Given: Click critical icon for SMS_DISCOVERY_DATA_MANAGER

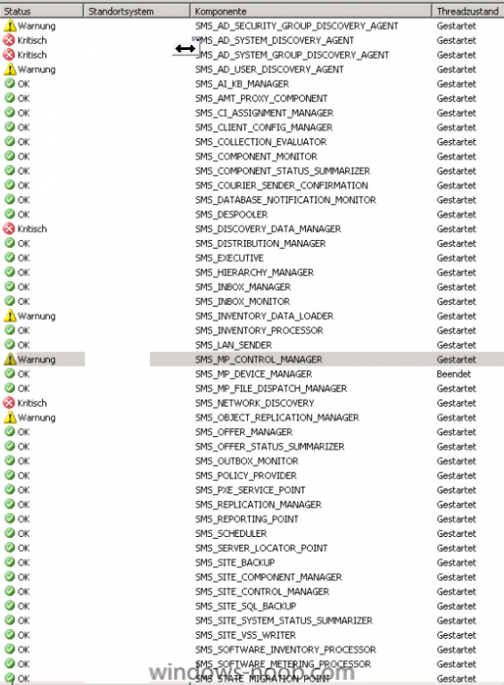Looking at the screenshot, I should coord(9,228).
